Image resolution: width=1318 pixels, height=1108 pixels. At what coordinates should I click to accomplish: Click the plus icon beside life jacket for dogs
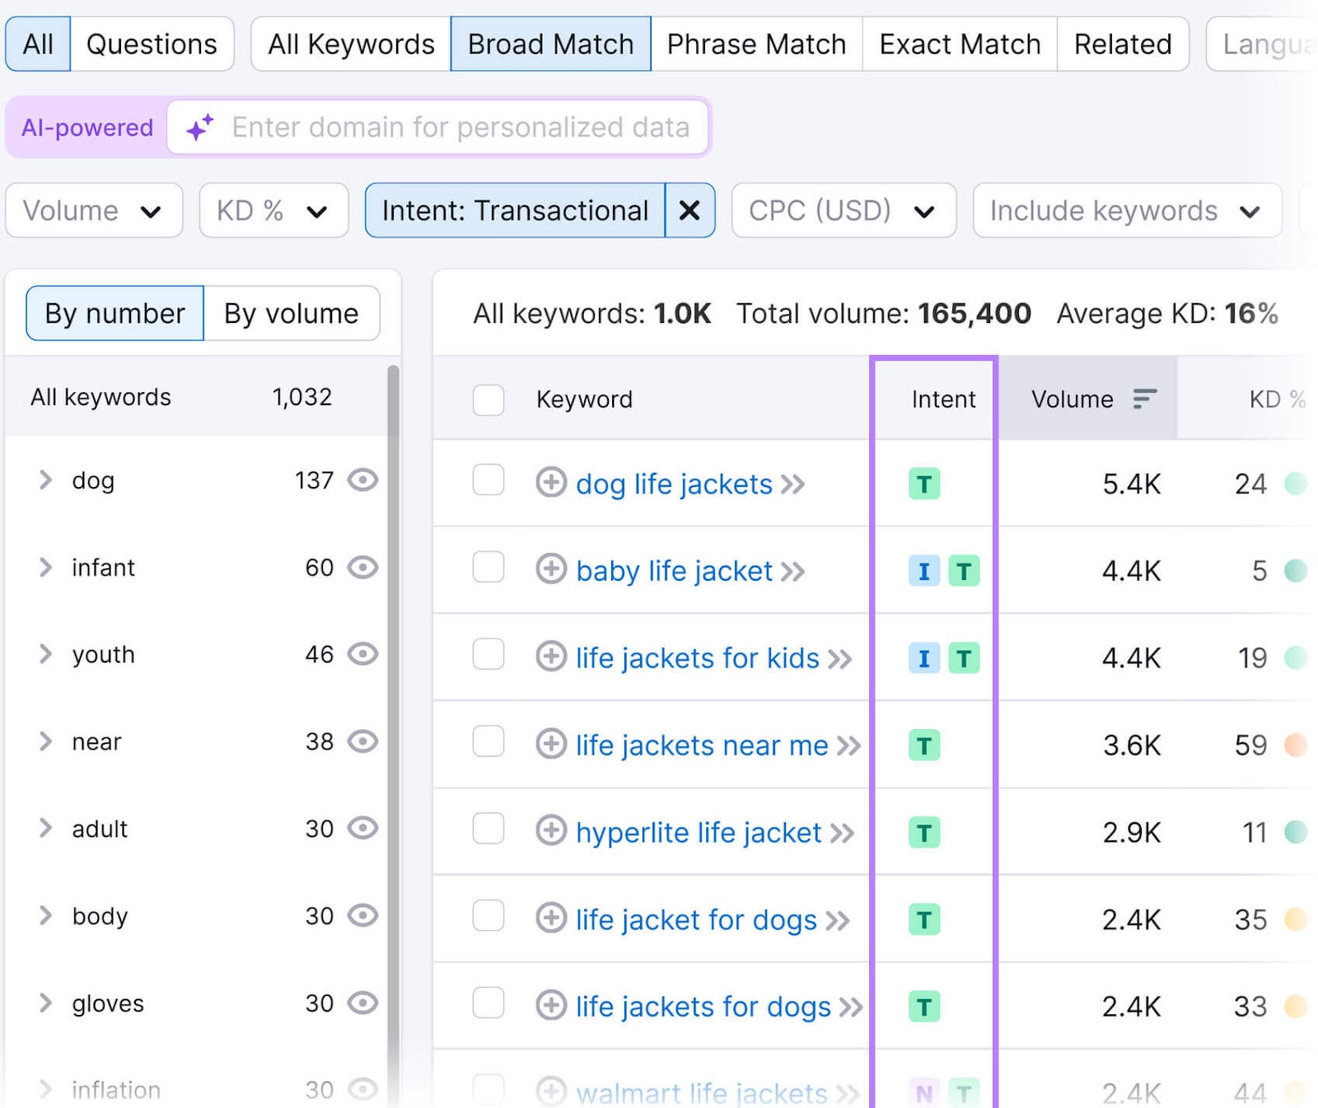pyautogui.click(x=551, y=917)
